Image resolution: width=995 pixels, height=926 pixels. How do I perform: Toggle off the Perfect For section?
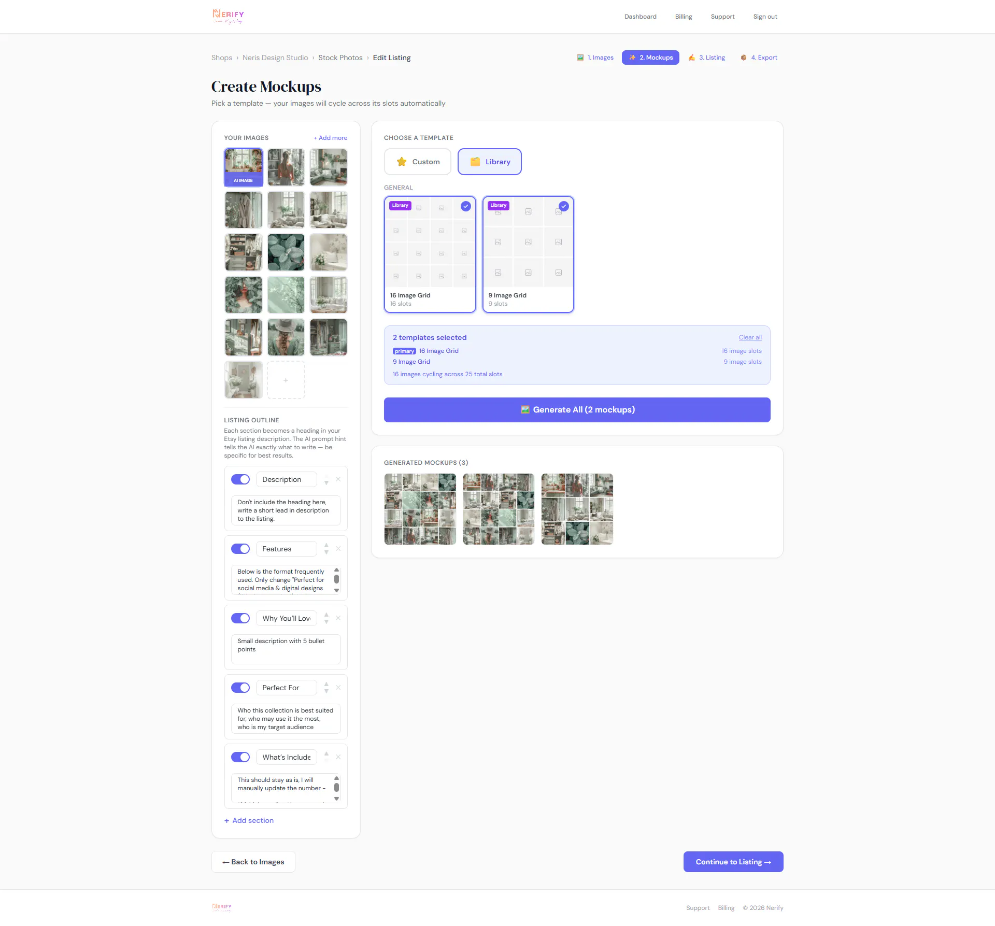240,688
